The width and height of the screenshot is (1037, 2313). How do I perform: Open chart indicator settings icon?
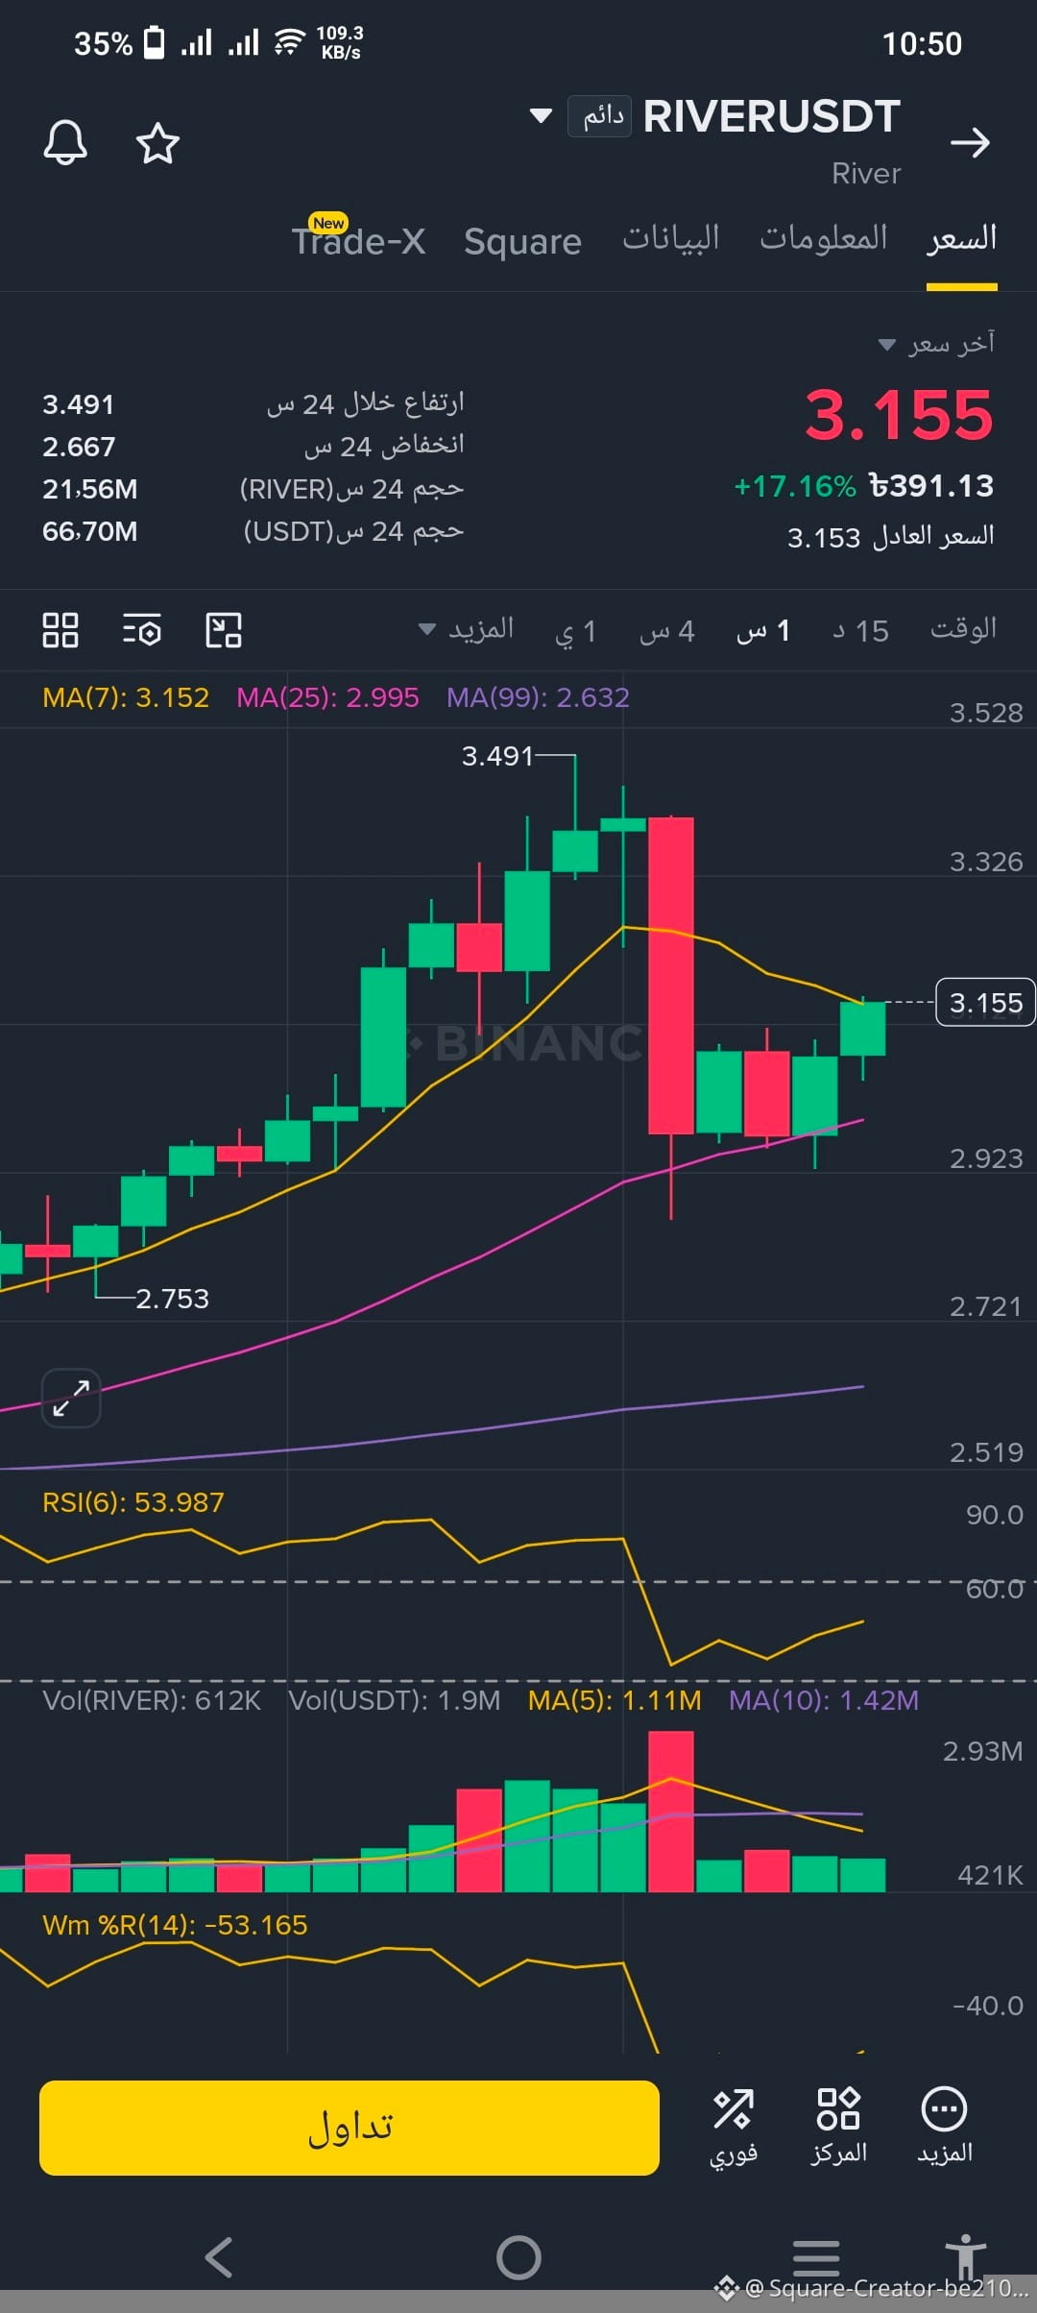[x=142, y=630]
